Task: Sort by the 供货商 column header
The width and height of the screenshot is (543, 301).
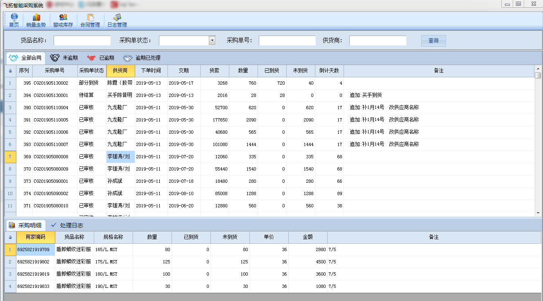Action: (120, 71)
